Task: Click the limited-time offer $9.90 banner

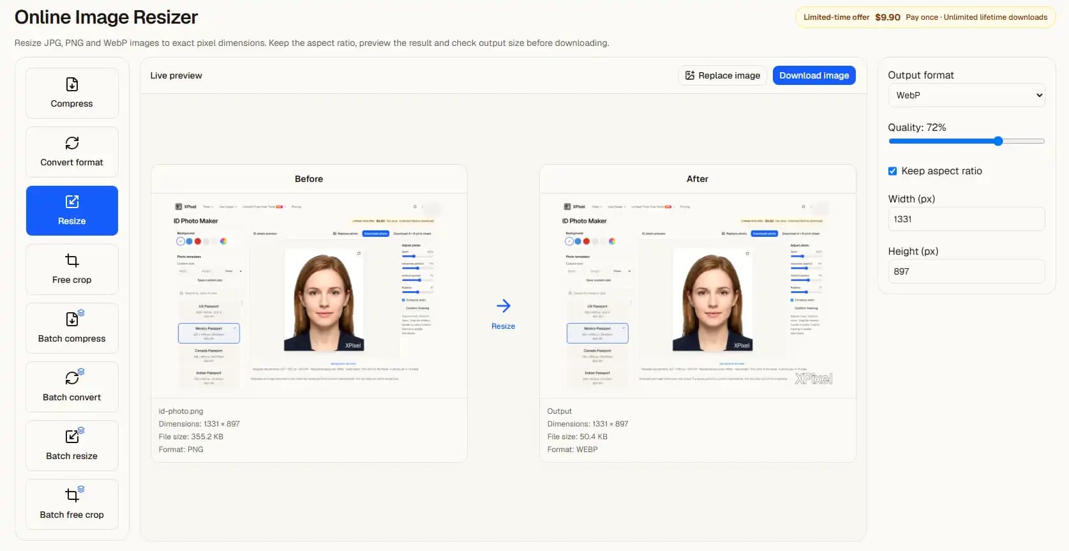Action: point(925,17)
